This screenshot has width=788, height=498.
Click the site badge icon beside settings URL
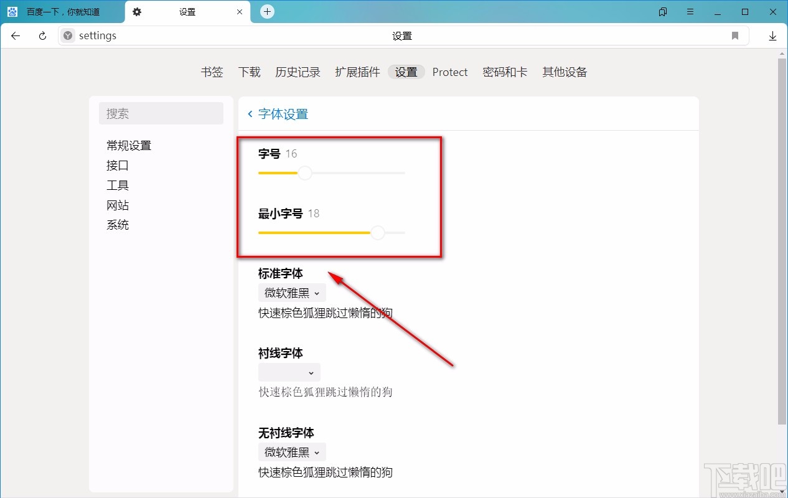tap(67, 35)
